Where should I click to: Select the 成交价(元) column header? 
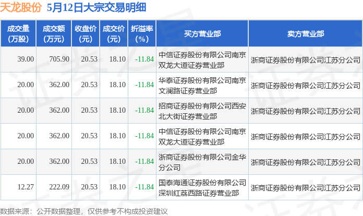click(114, 34)
